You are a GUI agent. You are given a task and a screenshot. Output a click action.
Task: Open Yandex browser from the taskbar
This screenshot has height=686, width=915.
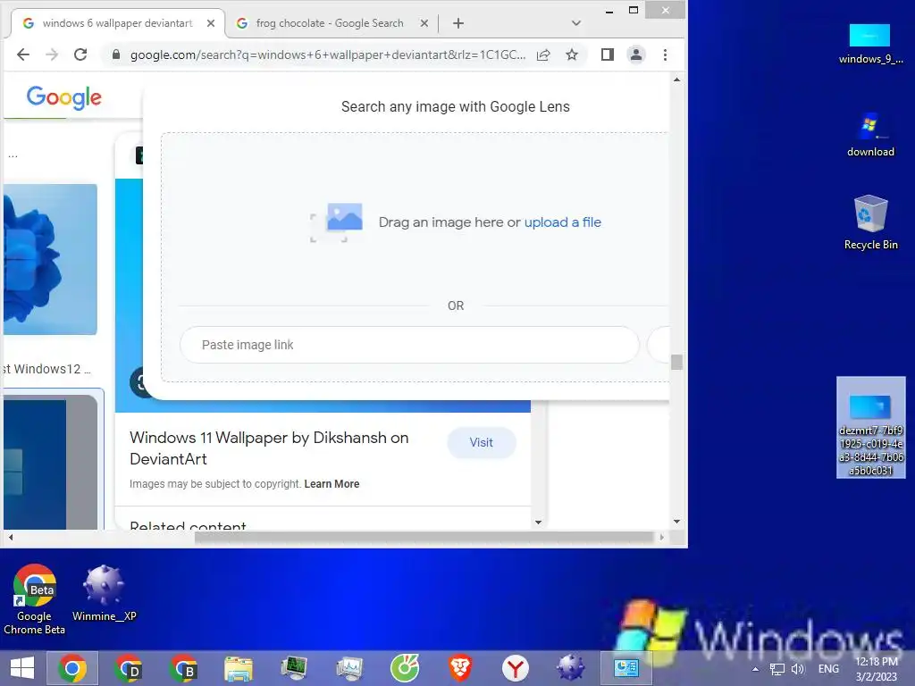click(516, 668)
